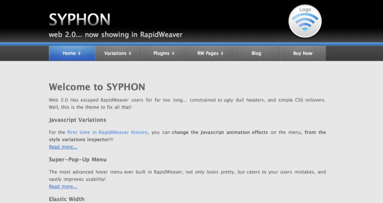Click the paragraph starting 'Web 2.0 Has escaped'
Screen dimensions: 383x203
[x=187, y=103]
